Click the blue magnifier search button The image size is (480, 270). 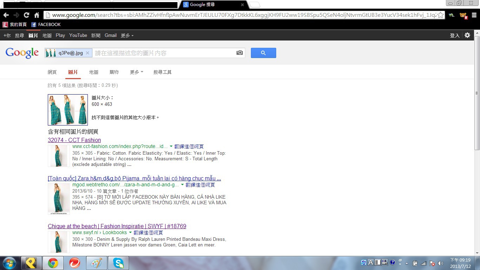(263, 53)
